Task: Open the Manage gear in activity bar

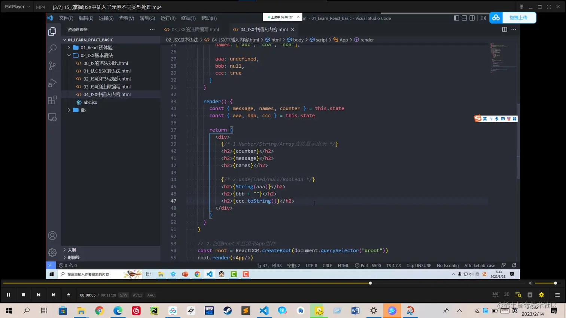Action: (52, 253)
